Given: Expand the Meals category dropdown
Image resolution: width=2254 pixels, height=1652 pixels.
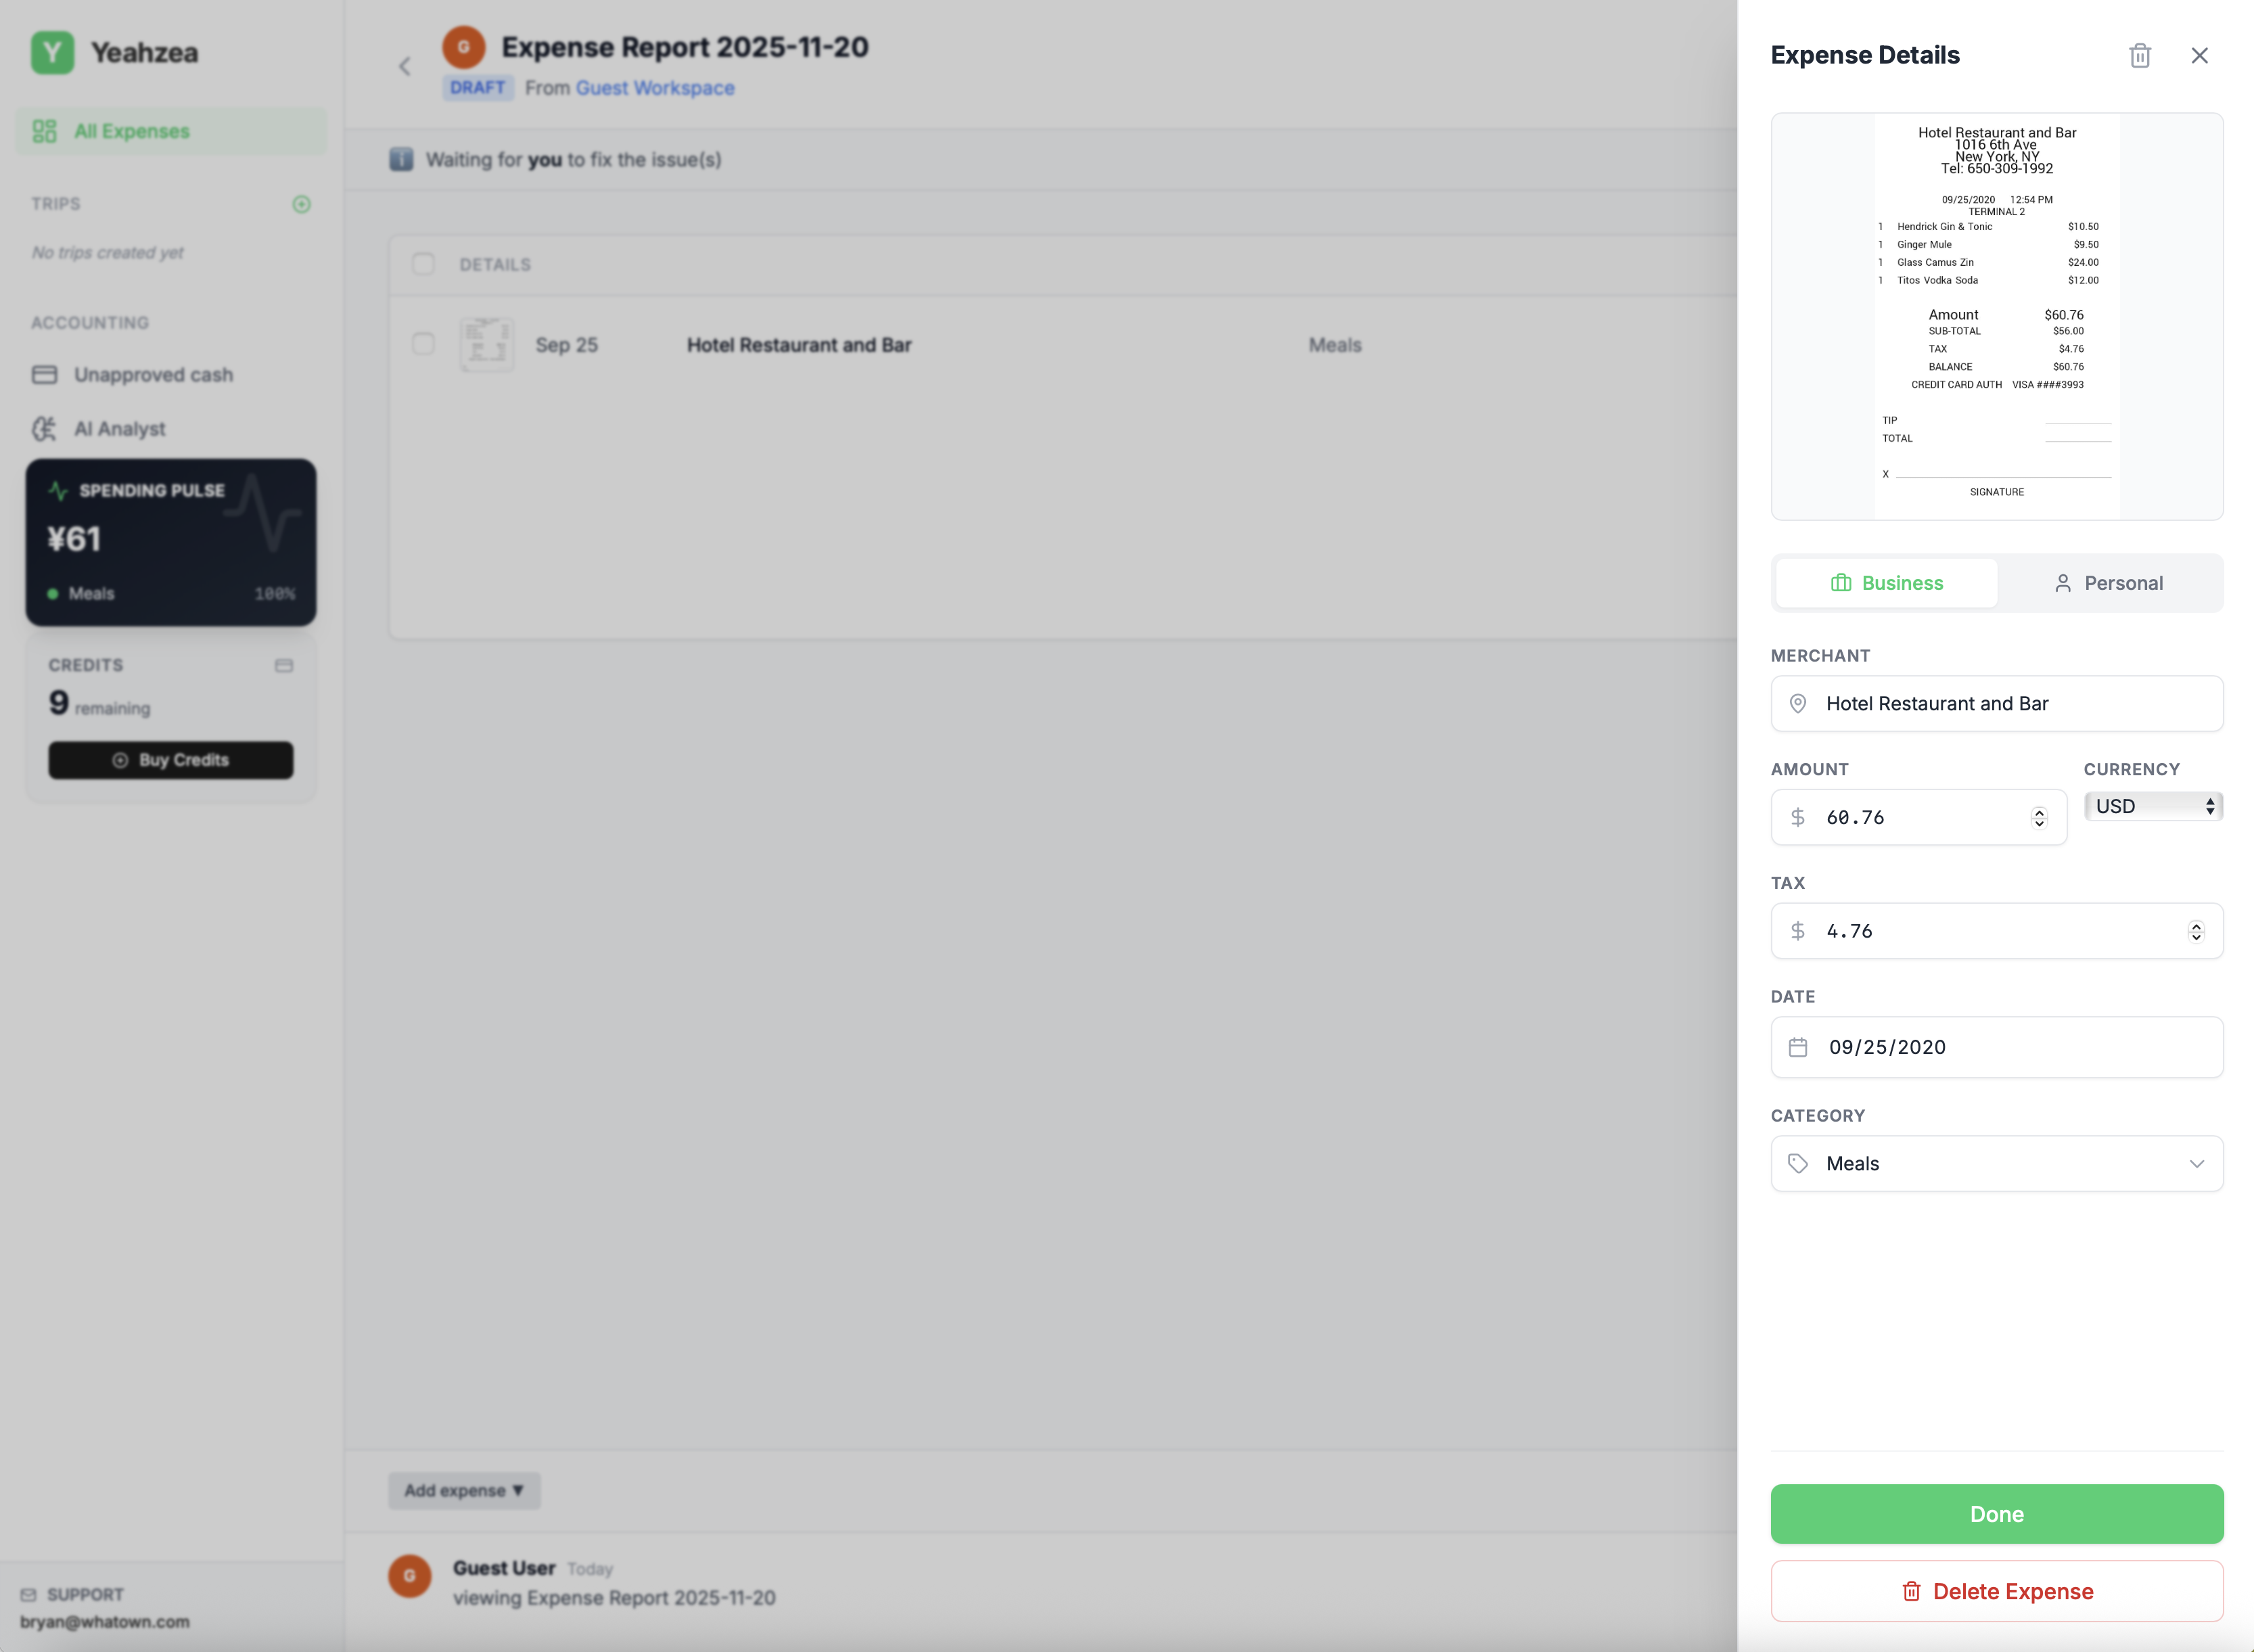Looking at the screenshot, I should click(x=2197, y=1163).
